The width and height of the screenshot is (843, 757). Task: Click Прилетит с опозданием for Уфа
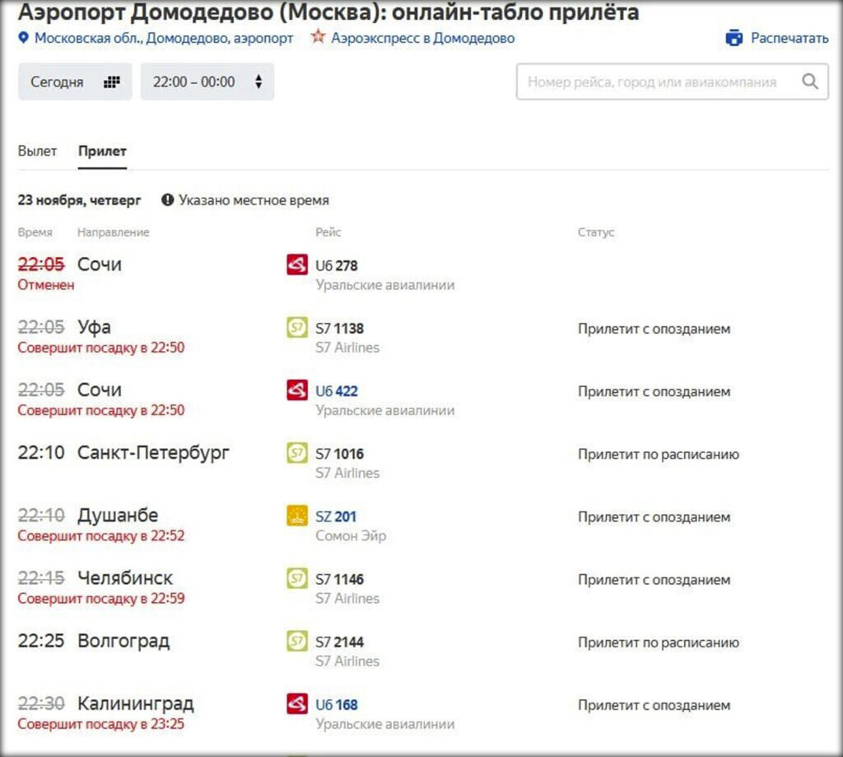point(654,329)
